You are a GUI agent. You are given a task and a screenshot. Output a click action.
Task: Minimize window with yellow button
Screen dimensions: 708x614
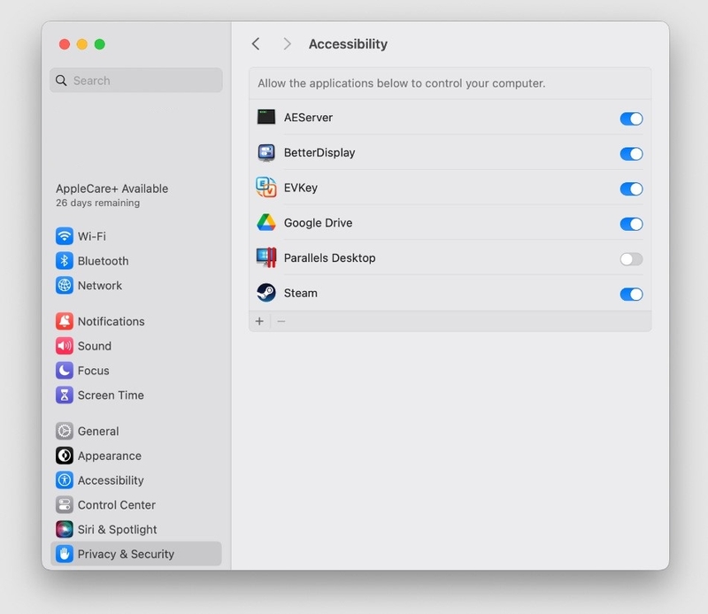[x=82, y=44]
